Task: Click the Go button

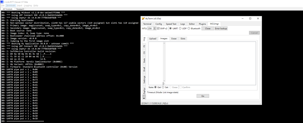Action: (x=203, y=96)
